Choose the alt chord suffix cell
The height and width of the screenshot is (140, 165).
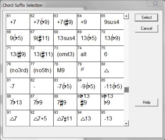[89, 54]
